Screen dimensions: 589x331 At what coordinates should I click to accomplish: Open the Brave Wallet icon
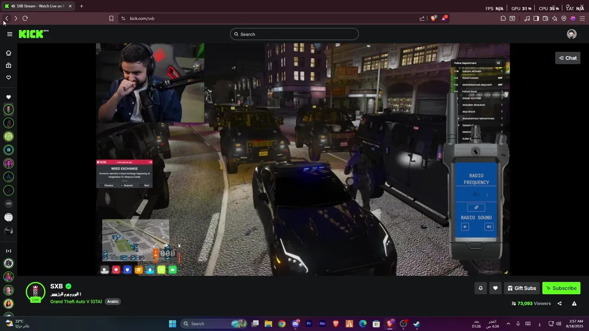point(545,18)
